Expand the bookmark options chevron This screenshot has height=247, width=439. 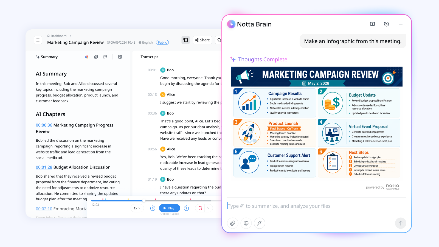[x=208, y=208]
